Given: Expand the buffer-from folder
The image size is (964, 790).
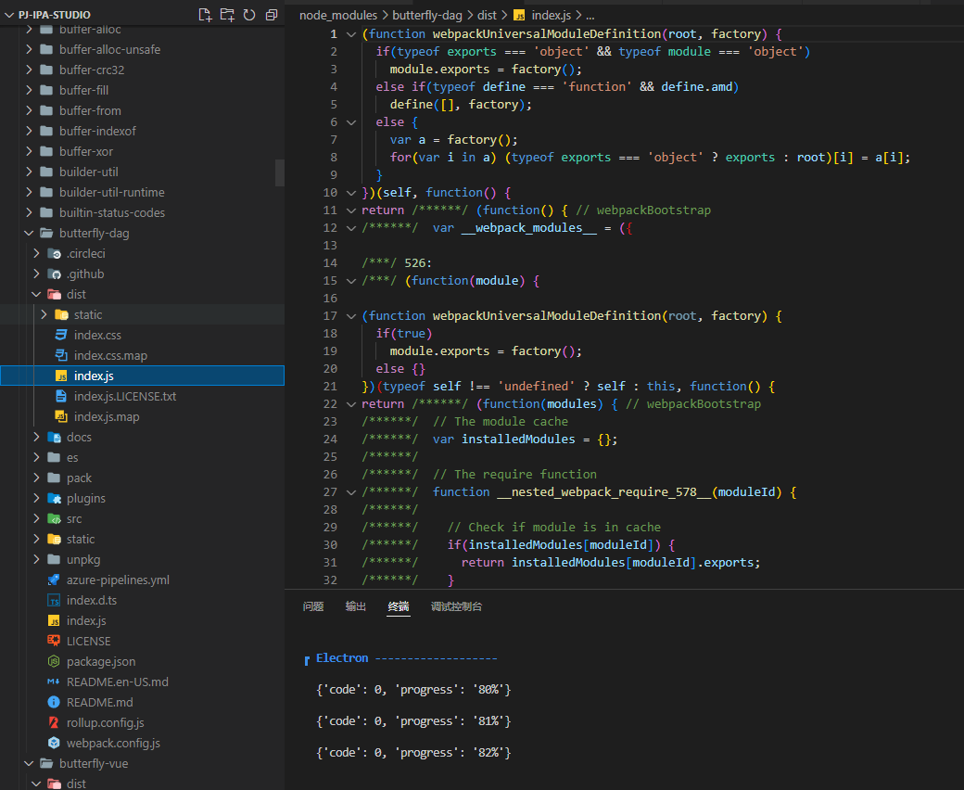Looking at the screenshot, I should click(x=29, y=110).
